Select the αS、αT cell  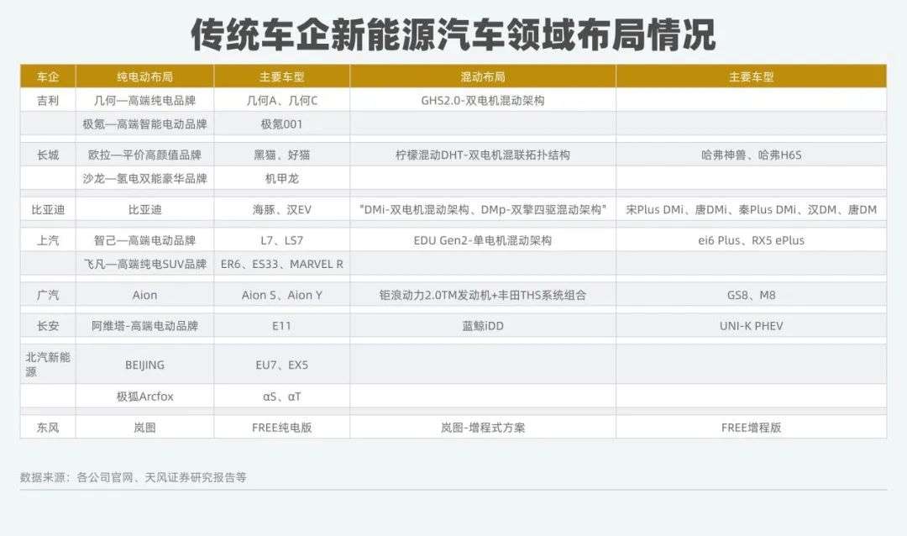281,397
